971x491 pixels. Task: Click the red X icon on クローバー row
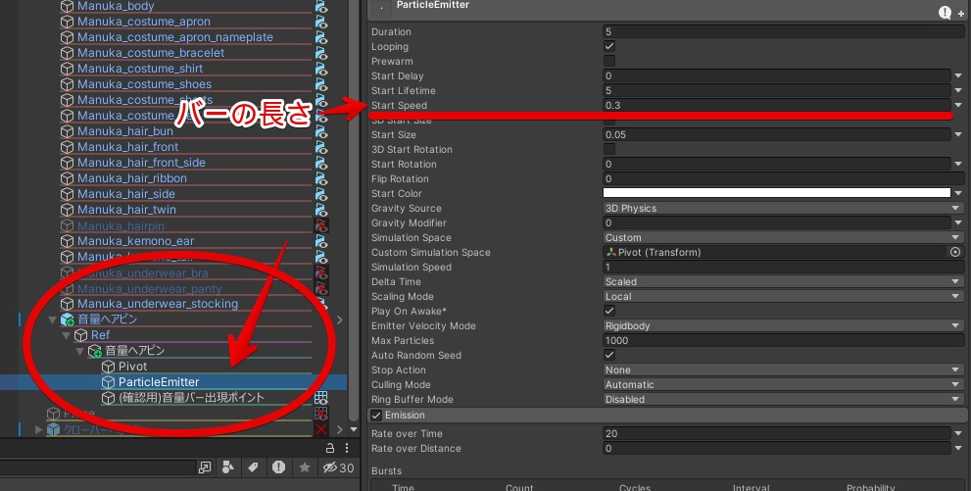(x=320, y=429)
